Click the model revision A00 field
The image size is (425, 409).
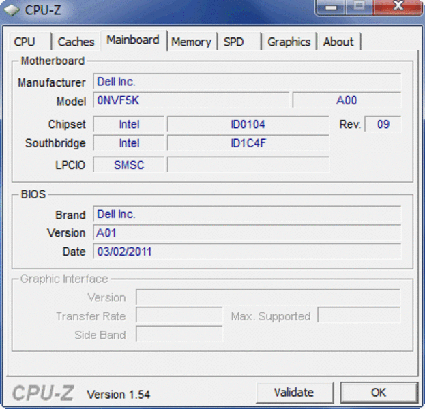pyautogui.click(x=347, y=100)
